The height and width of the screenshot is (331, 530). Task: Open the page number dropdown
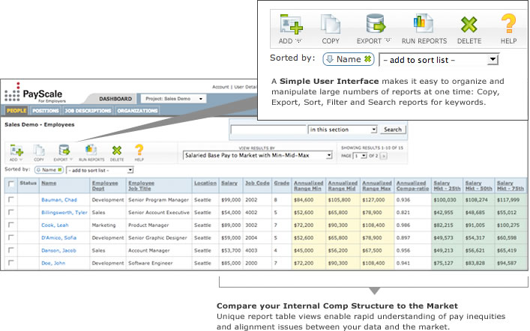tap(360, 156)
